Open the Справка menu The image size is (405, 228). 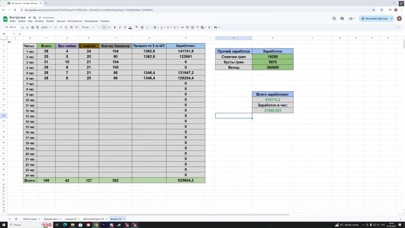tap(105, 21)
